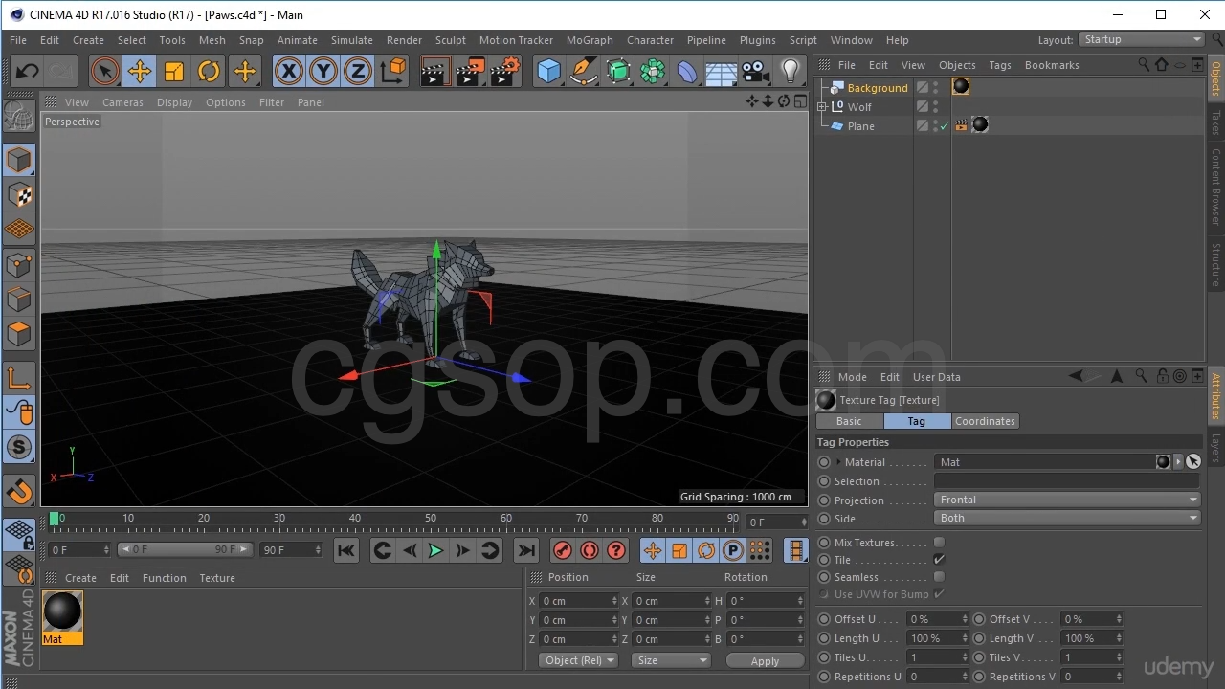Click the Apply button

pyautogui.click(x=765, y=661)
